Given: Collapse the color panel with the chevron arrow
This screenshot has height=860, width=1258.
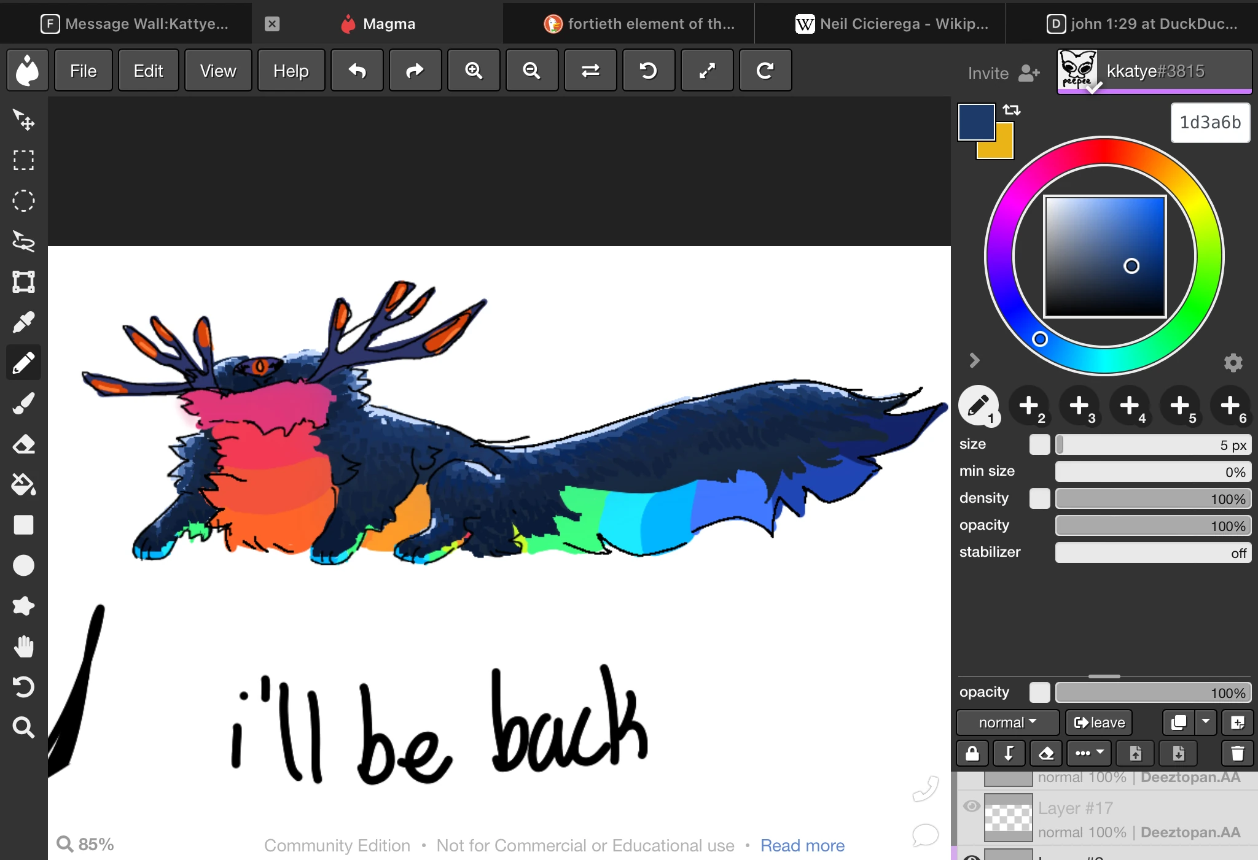Looking at the screenshot, I should click(974, 360).
